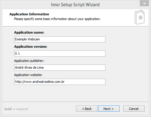Screen dimensions: 151x117
Task: Focus the Application name field
Action: pos(60,39)
